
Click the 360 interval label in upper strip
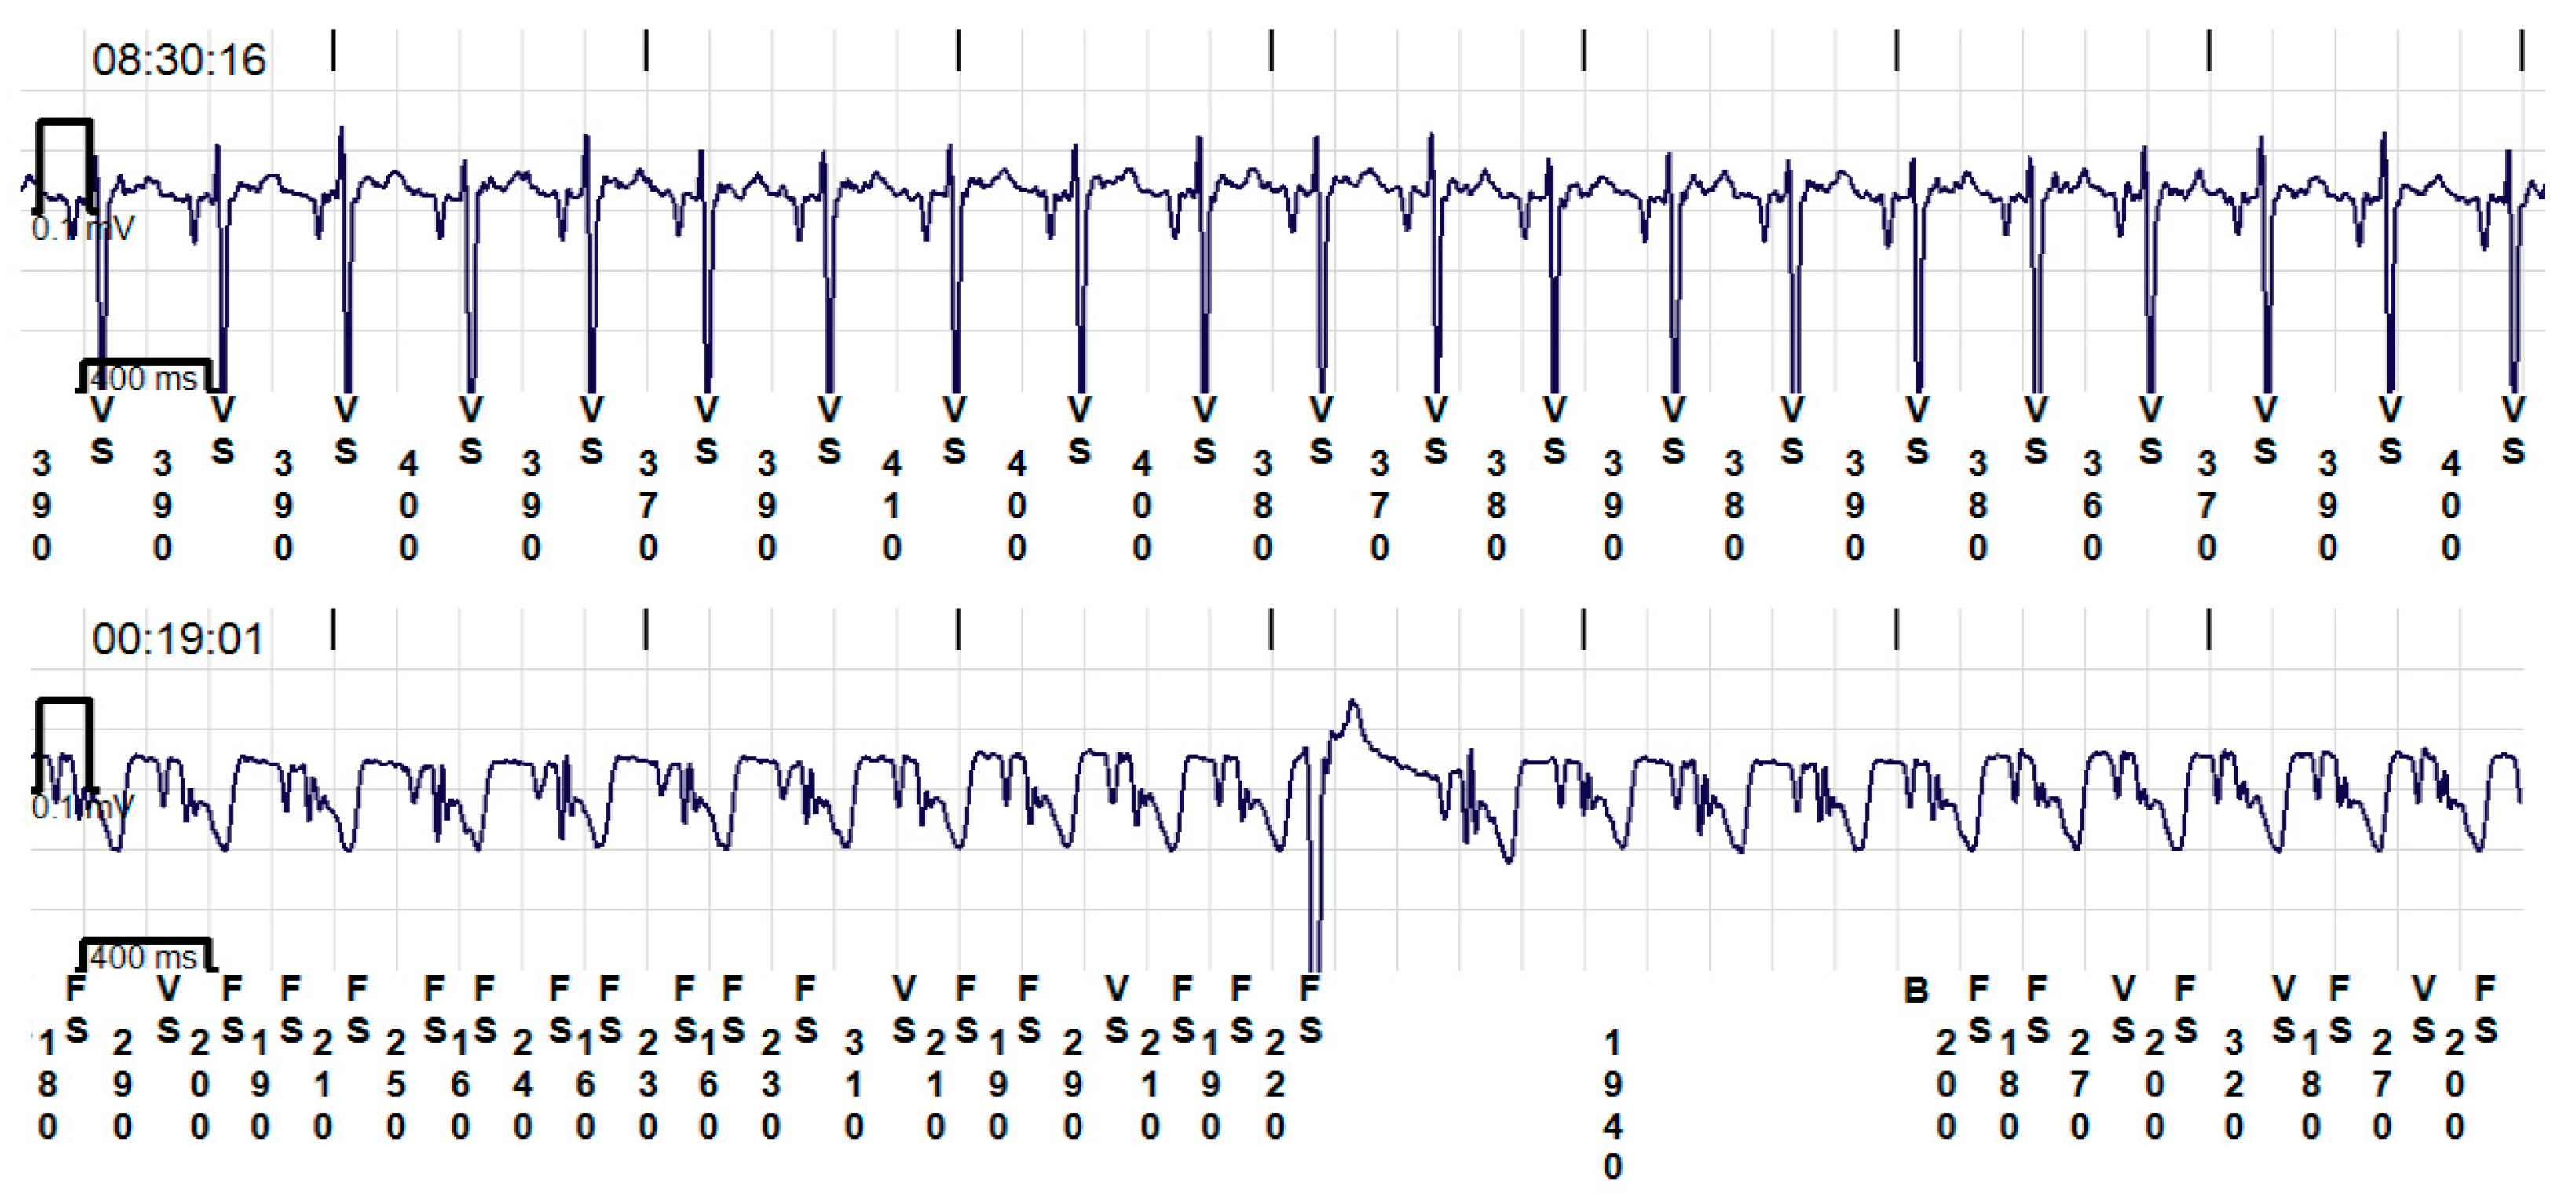click(x=2092, y=506)
